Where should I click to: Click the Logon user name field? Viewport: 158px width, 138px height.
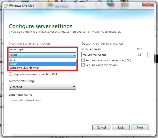point(42,100)
